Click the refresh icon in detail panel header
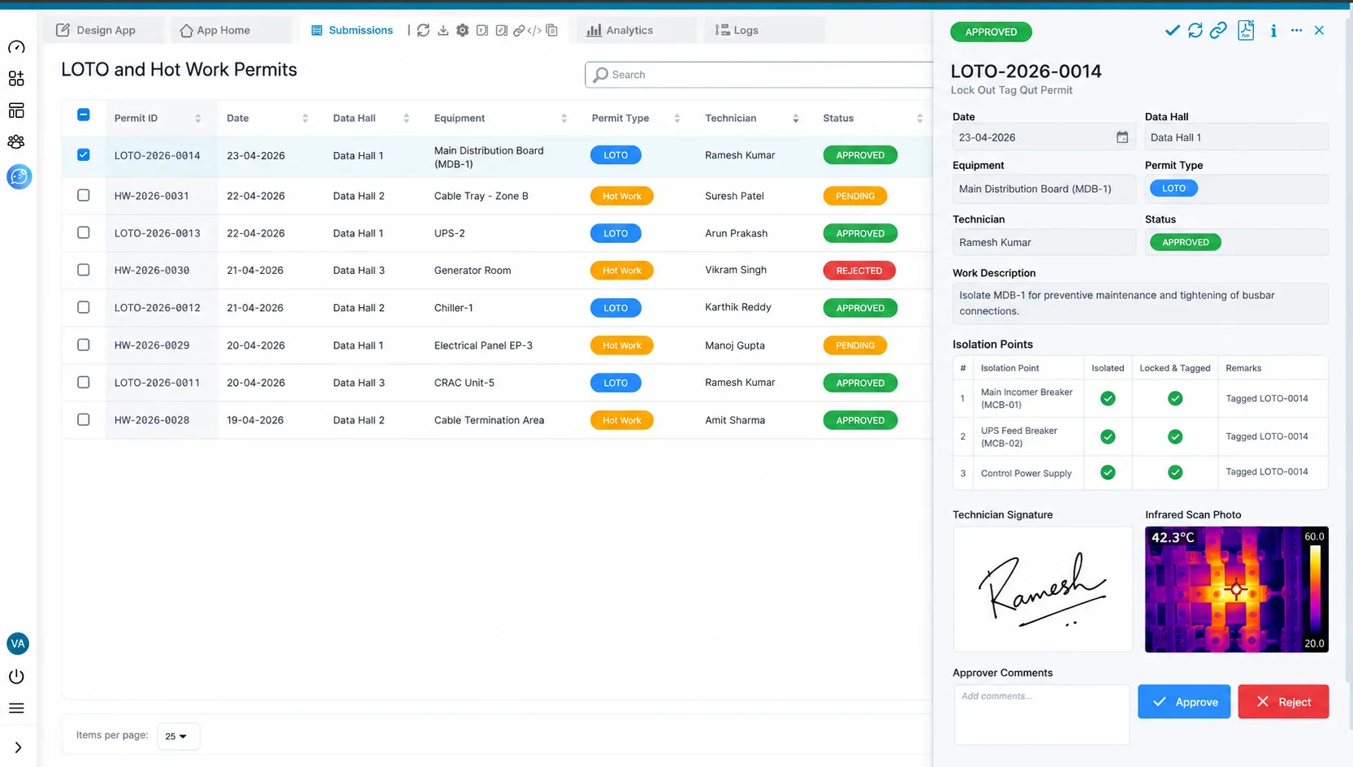The height and width of the screenshot is (767, 1353). click(1195, 30)
